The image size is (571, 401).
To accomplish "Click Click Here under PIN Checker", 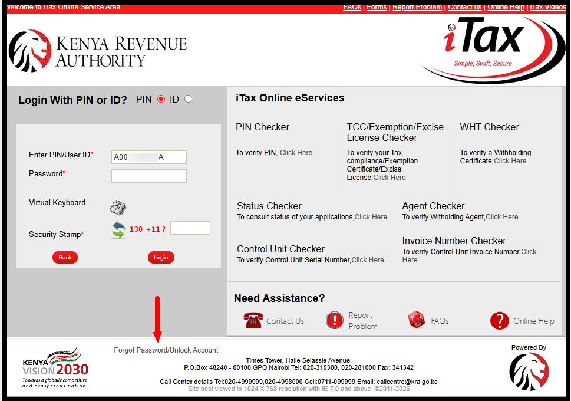I will (x=296, y=152).
